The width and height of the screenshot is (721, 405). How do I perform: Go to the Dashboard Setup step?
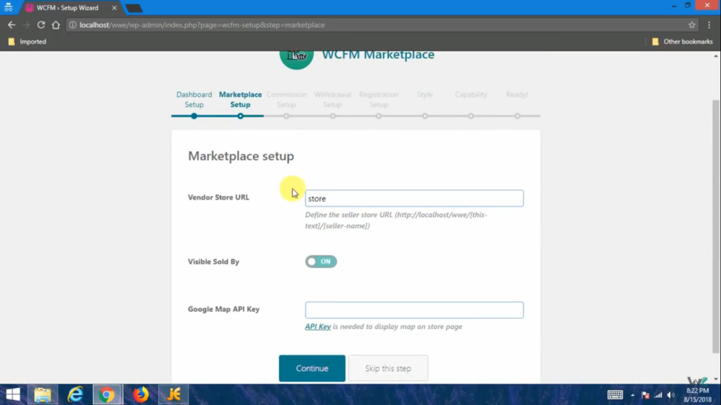tap(194, 99)
